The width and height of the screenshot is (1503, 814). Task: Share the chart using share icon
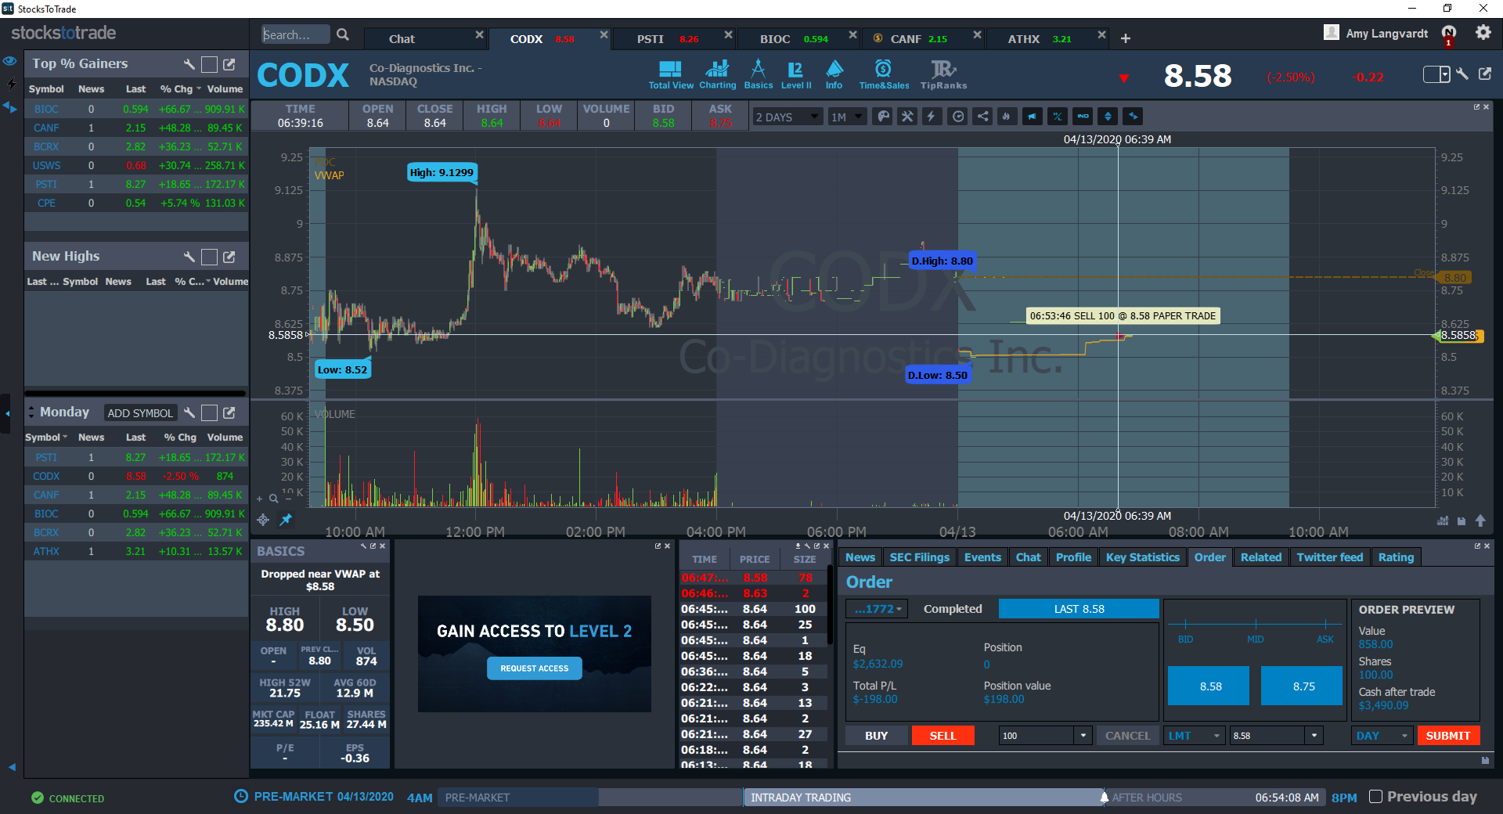click(982, 117)
